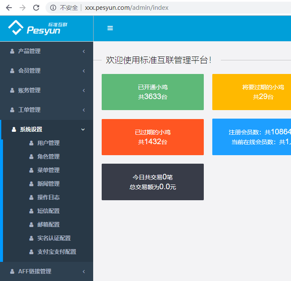This screenshot has height=281, width=291.
Task: Open the 角色管理 menu item
Action: click(x=48, y=157)
